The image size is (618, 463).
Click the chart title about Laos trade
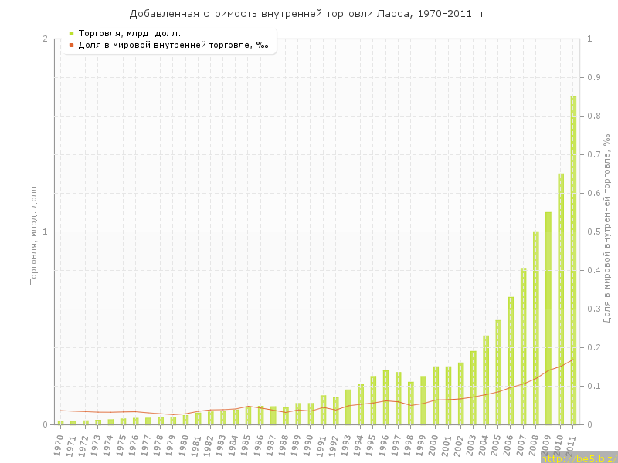click(309, 14)
